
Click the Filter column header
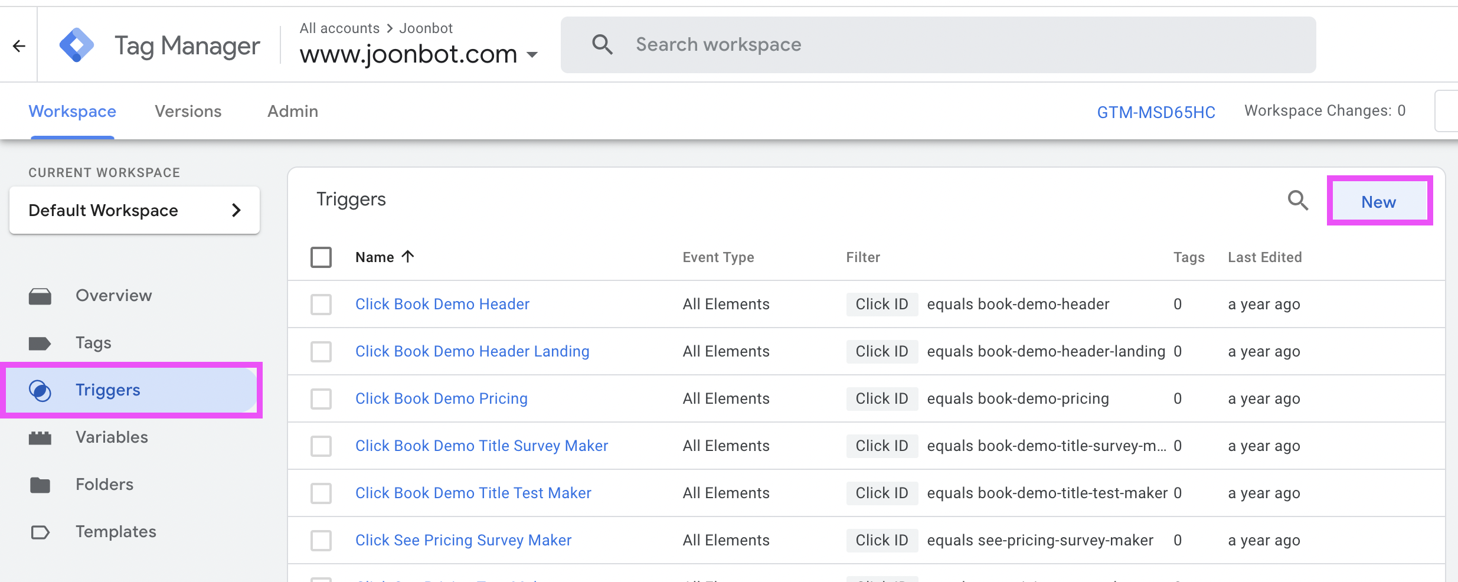[863, 257]
